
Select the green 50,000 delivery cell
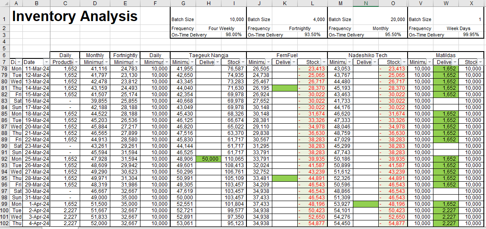209,159
